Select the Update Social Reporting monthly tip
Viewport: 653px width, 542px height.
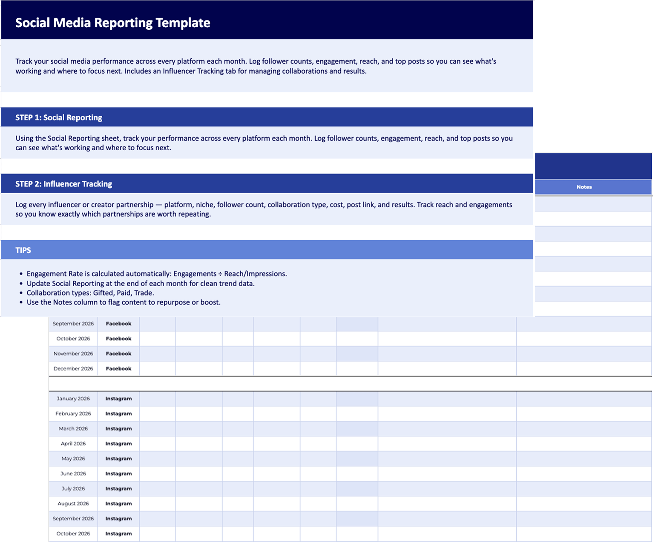coord(141,283)
